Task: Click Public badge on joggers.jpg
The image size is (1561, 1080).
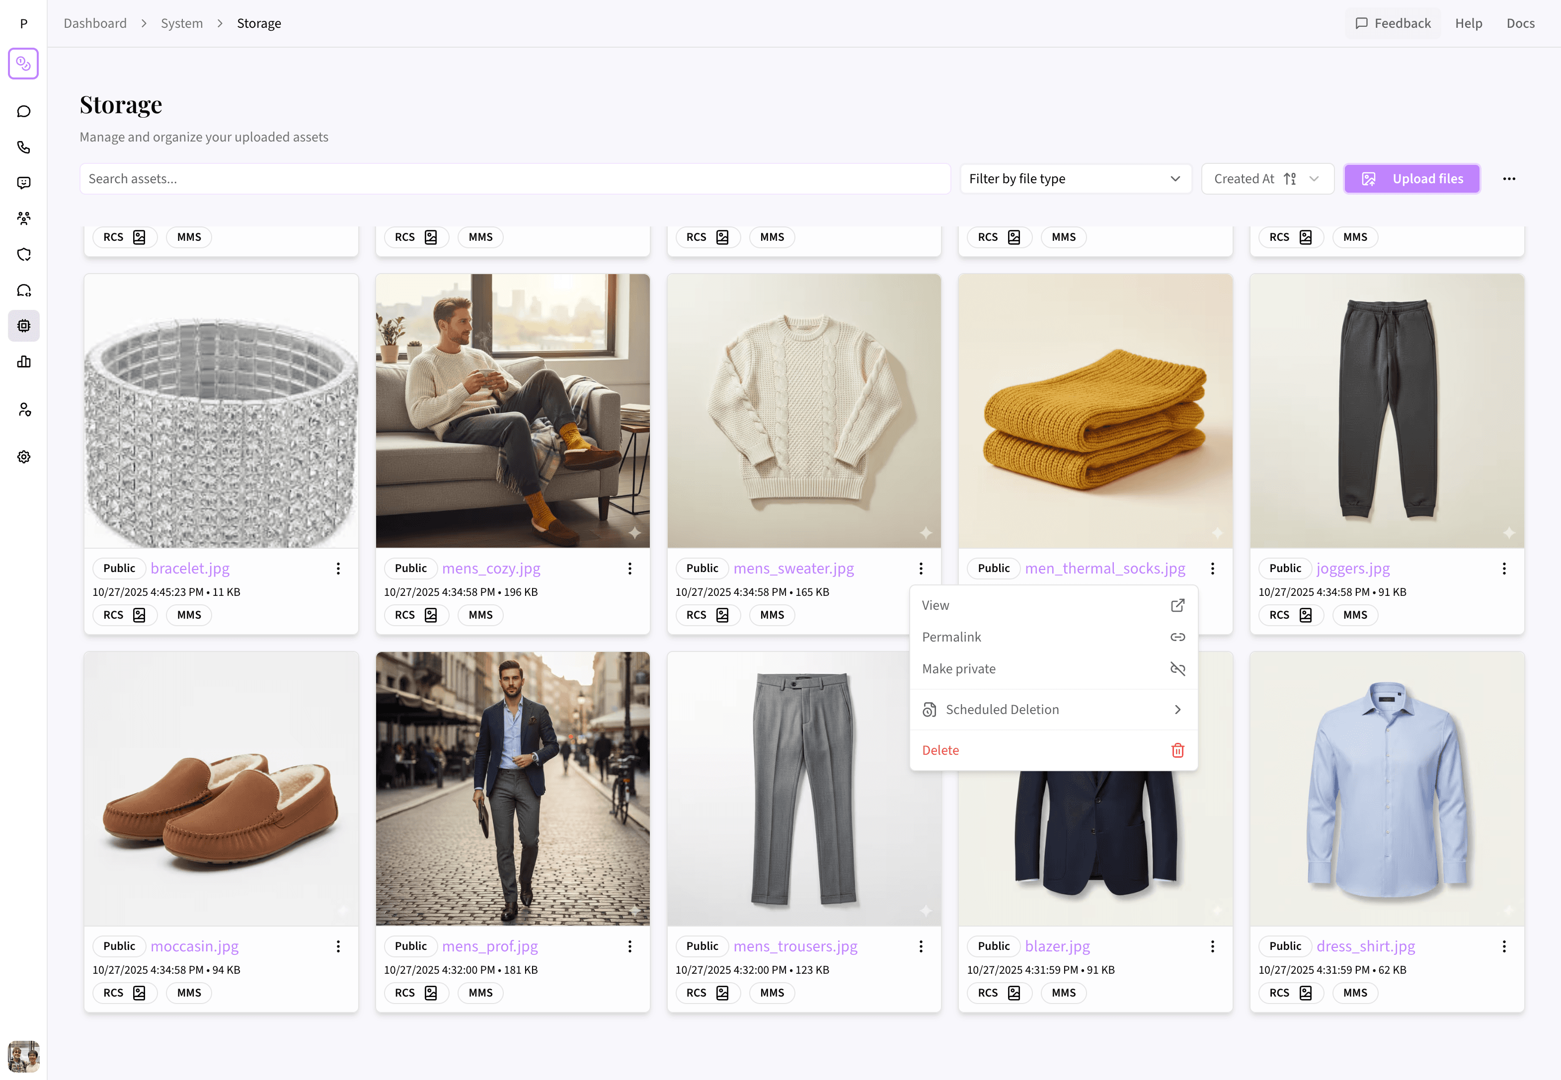Action: point(1284,569)
